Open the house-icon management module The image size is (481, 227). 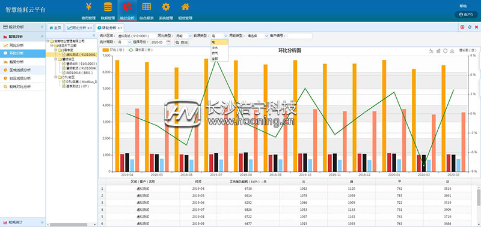(185, 10)
